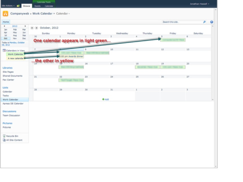Image resolution: width=243 pixels, height=182 pixels.
Task: Select Mar in the month picker
Action: 24,30
